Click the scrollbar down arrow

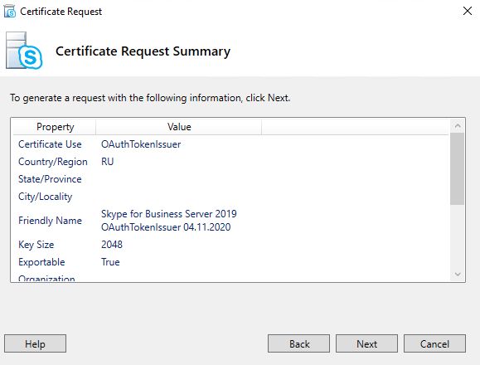(458, 274)
